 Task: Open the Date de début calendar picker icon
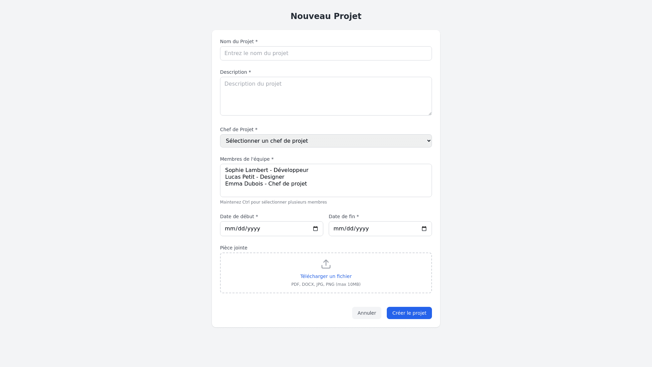pyautogui.click(x=315, y=229)
